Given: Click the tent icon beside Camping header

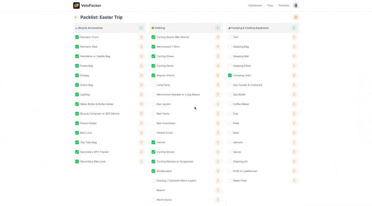Looking at the screenshot, I should click(229, 28).
